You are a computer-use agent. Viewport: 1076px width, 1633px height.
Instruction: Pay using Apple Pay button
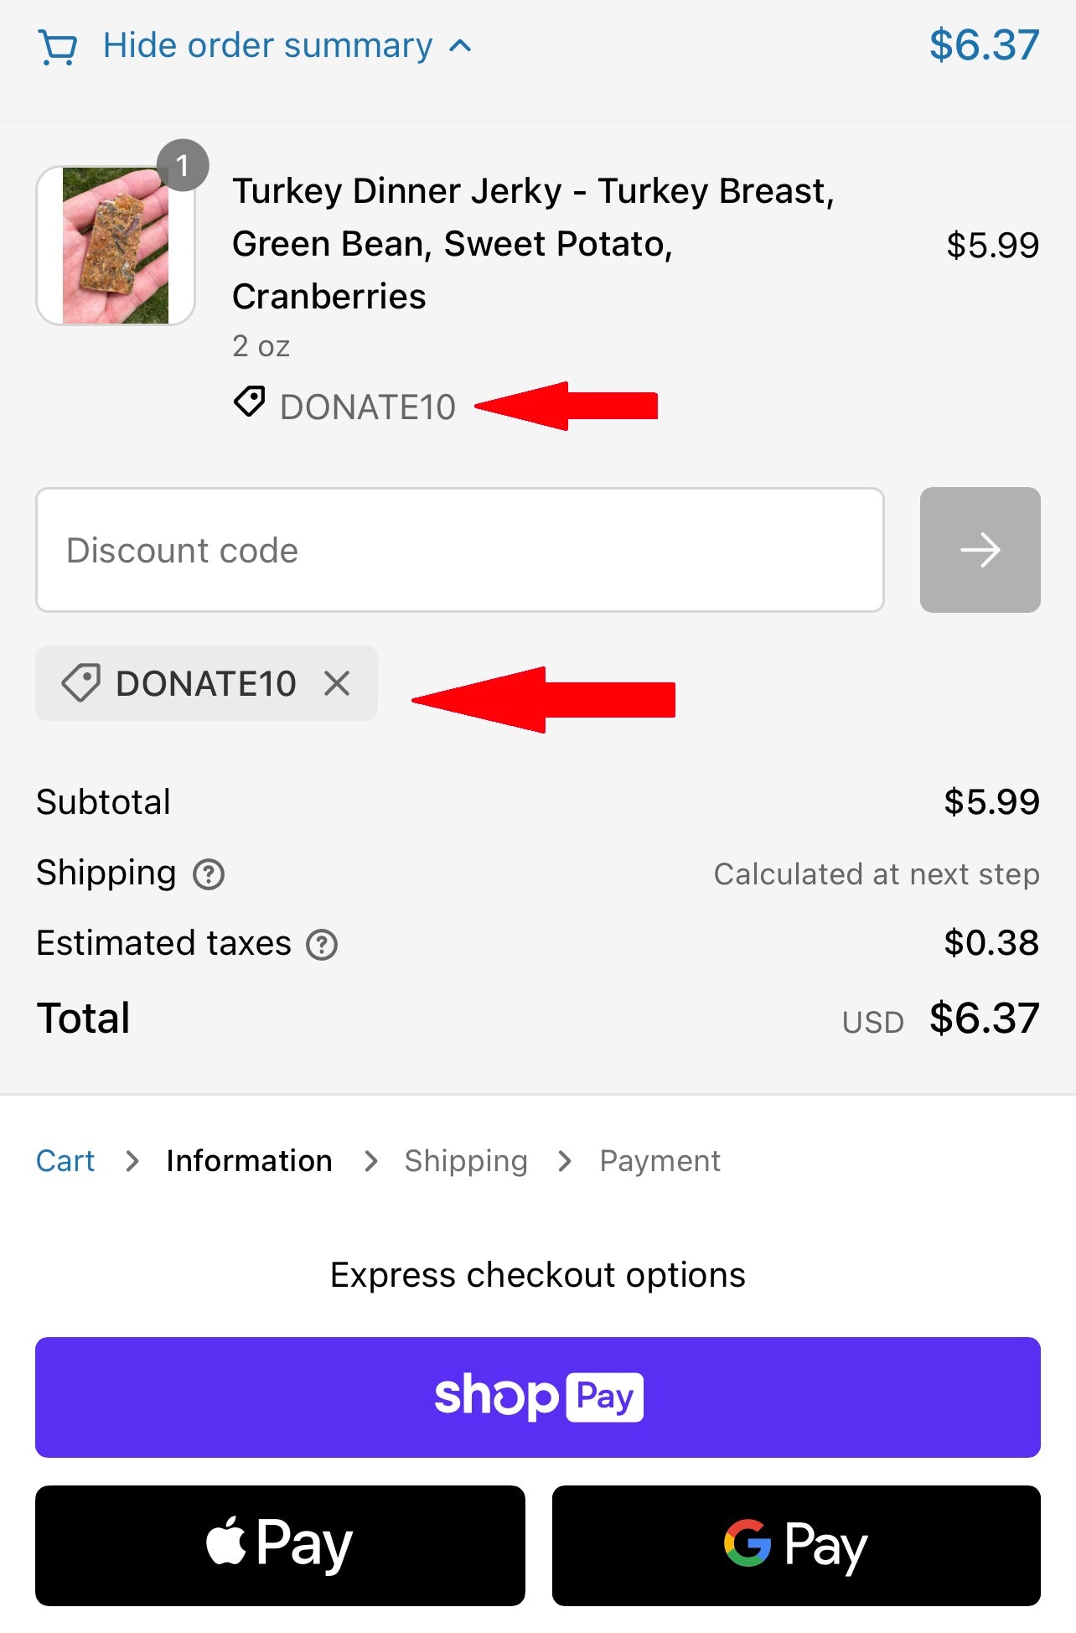[280, 1545]
